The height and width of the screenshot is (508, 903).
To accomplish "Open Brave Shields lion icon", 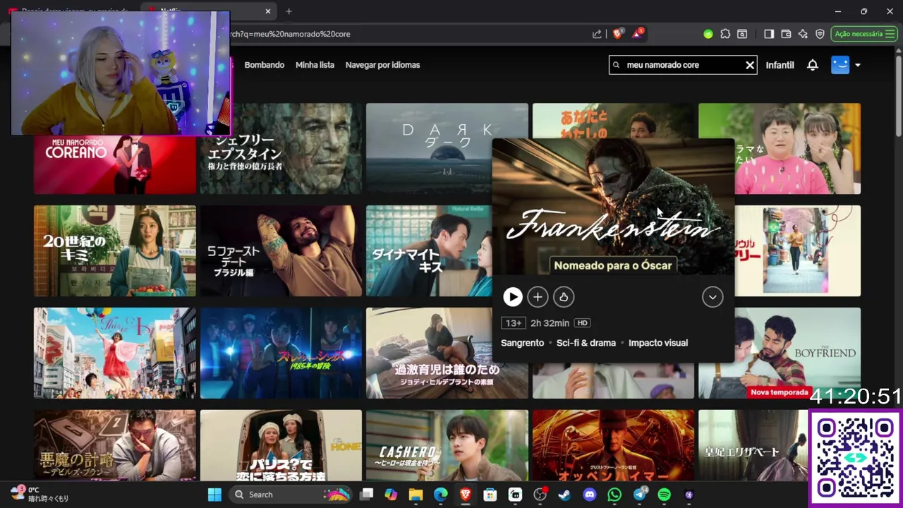I will pos(618,34).
